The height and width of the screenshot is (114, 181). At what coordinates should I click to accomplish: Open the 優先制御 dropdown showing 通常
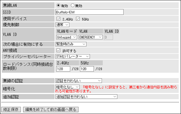point(62,25)
